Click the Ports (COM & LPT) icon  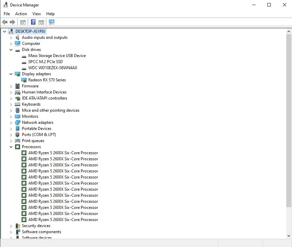click(18, 135)
